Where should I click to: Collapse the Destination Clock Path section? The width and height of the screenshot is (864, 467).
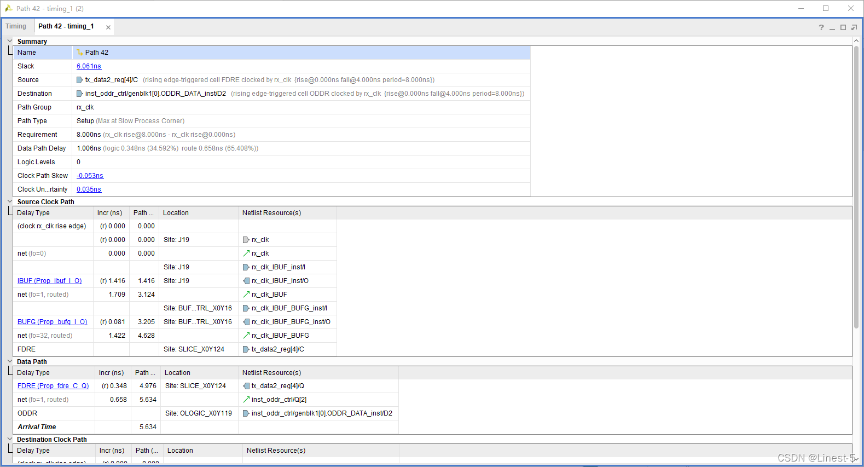point(9,439)
